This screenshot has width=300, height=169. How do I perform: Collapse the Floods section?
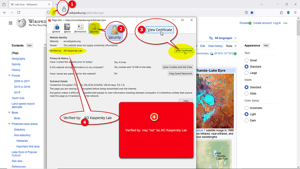pos(9,75)
